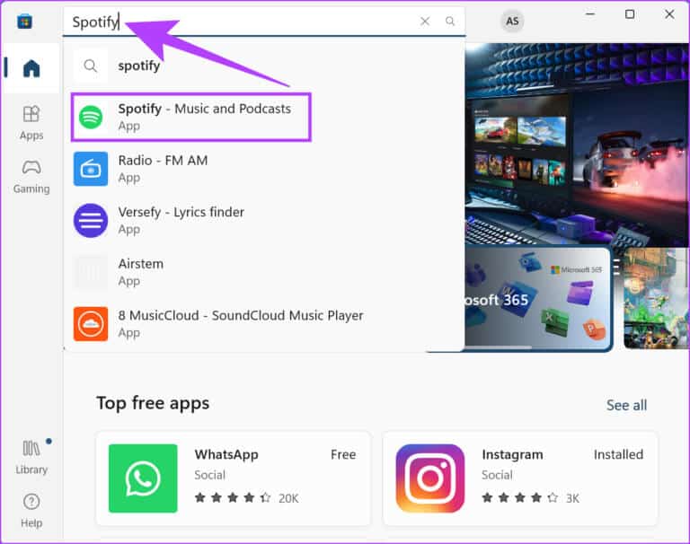Minimize the Microsoft Store window
Screen dimensions: 690x544
590,14
